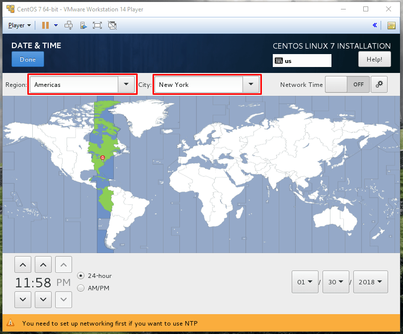Open NTP server settings gear
Viewport: 403px width, 334px height.
coord(379,84)
